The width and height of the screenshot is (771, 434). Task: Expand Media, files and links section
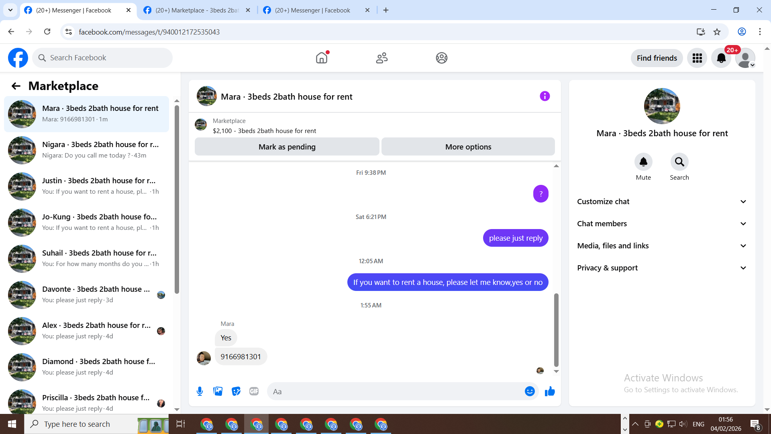point(662,246)
